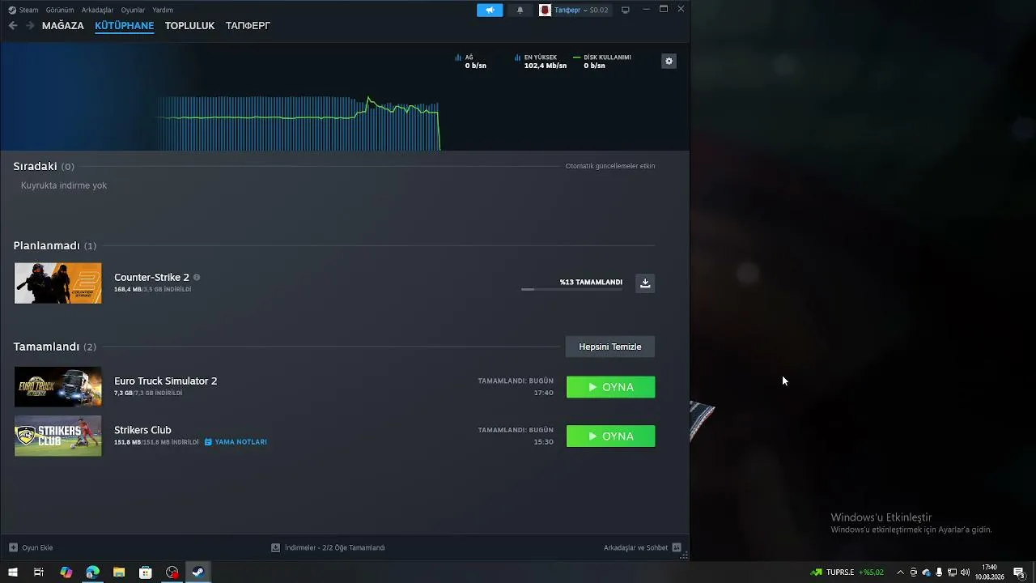1036x583 pixels.
Task: Click Hepsini Temizle button
Action: click(610, 347)
